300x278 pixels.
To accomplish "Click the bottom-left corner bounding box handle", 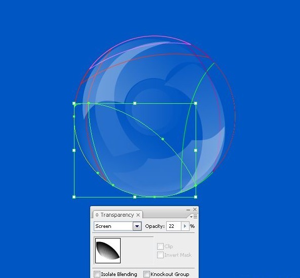I will 74,197.
